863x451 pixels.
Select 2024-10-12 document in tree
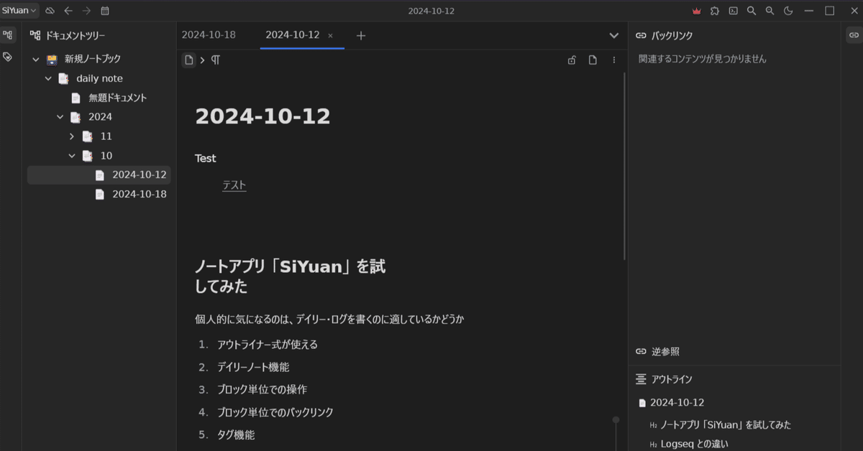[99, 175]
